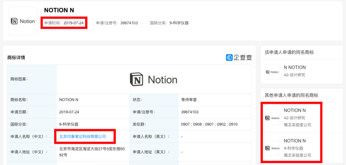Click the 该申请人申请的同名商标 heading
This screenshot has height=165, width=346.
(x=289, y=52)
